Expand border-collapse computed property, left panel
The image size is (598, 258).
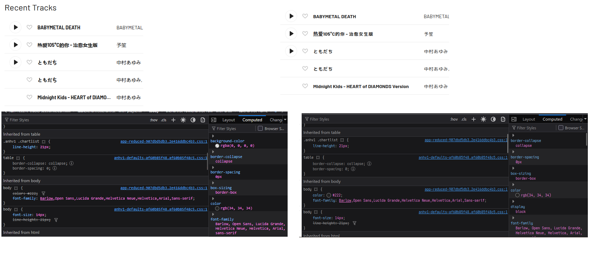point(213,152)
